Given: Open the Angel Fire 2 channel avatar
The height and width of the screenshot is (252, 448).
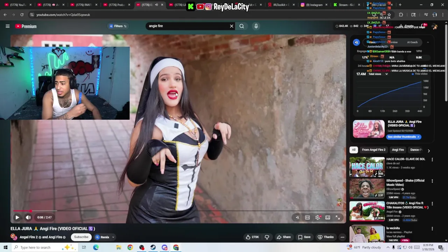Looking at the screenshot, I should coord(14,237).
